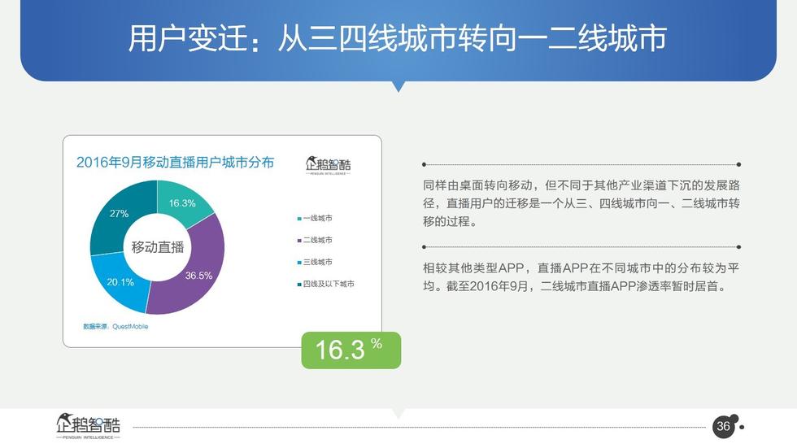Click the purple legend color marker for 二线城市

[x=299, y=240]
